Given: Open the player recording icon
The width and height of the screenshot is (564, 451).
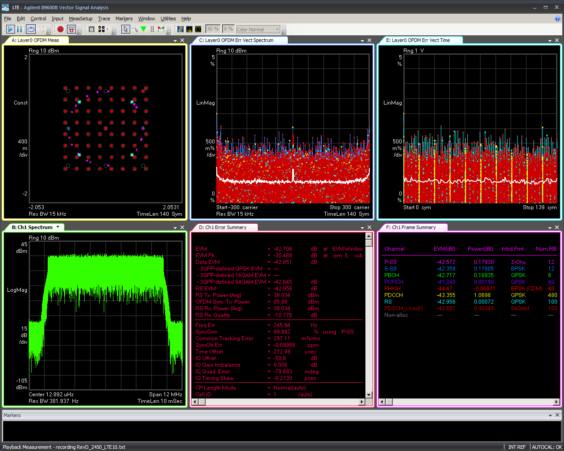Looking at the screenshot, I should point(71,29).
